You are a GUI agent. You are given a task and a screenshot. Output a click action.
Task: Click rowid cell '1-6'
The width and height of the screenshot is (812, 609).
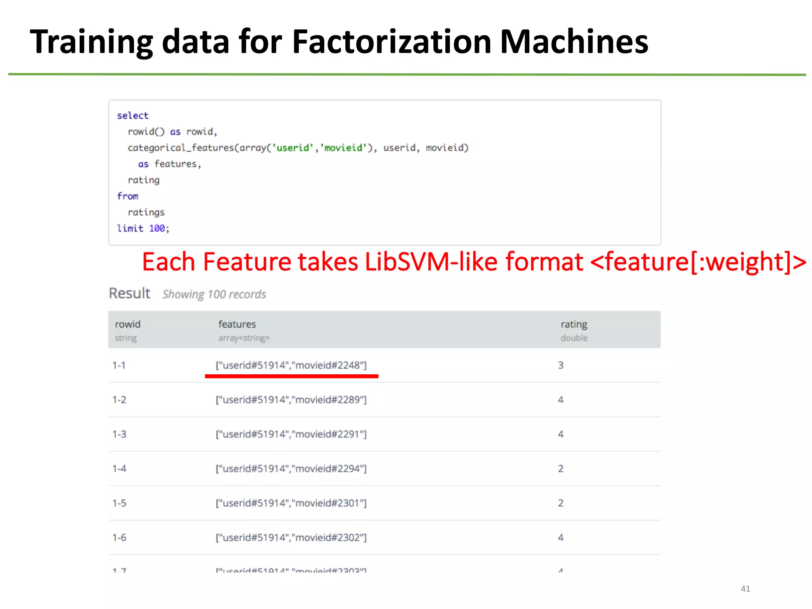pyautogui.click(x=119, y=538)
